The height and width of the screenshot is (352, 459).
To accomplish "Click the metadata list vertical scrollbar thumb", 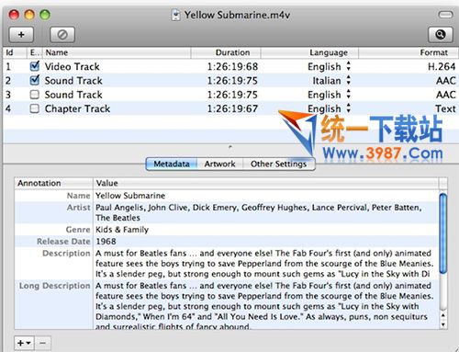I will pyautogui.click(x=442, y=233).
